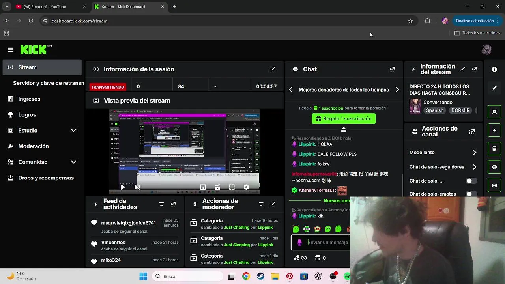Viewport: 505px width, 284px height.
Task: Open Modo lento options arrow
Action: click(x=475, y=153)
